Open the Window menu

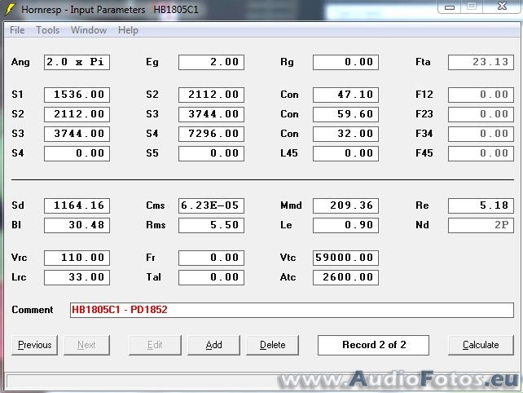(89, 30)
